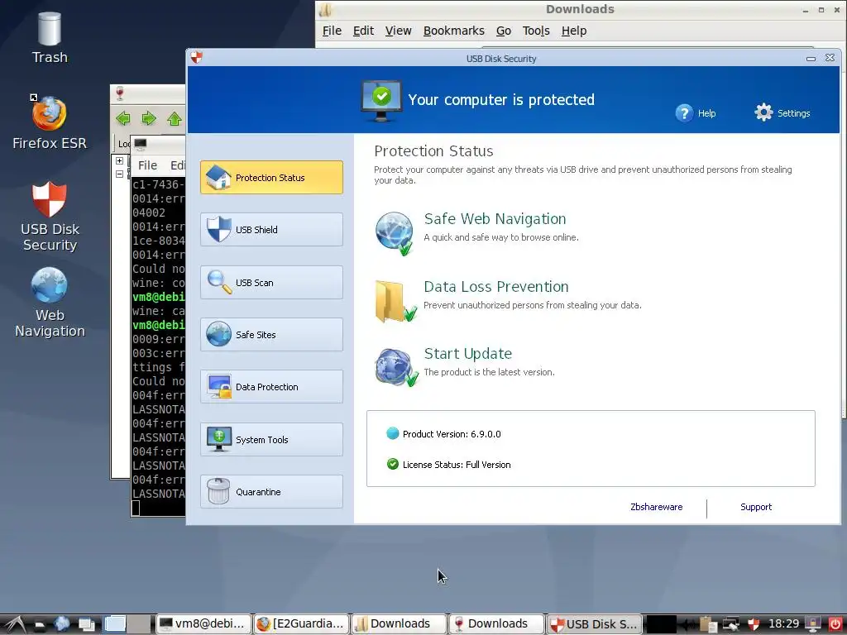
Task: Open the Trash desktop icon
Action: pyautogui.click(x=49, y=38)
